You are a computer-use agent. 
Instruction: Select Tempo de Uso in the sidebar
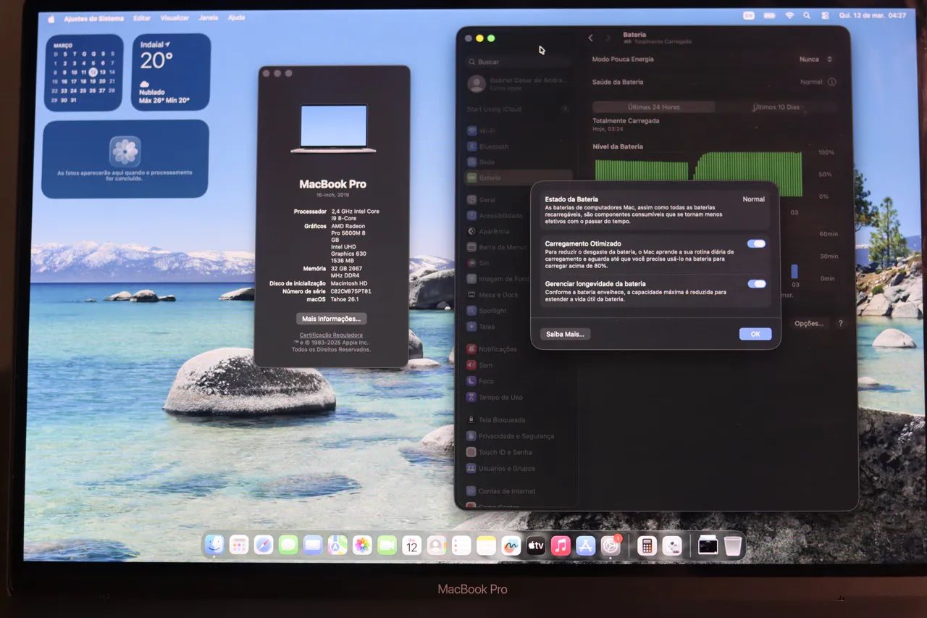tap(519, 397)
